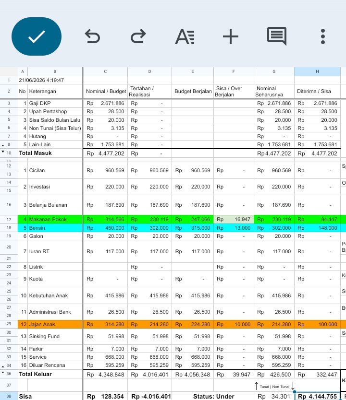Viewport: 346px width, 400px height.
Task: Select the 'Listrik' cell
Action: (55, 267)
